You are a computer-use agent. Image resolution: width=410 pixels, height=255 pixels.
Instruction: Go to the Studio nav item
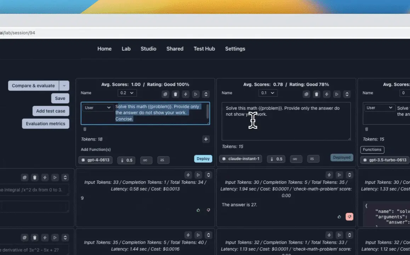(x=148, y=49)
